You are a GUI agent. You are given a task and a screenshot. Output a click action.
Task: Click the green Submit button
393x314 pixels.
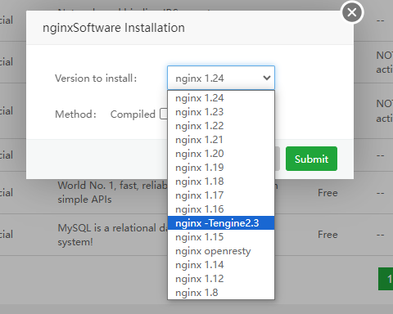click(x=311, y=159)
